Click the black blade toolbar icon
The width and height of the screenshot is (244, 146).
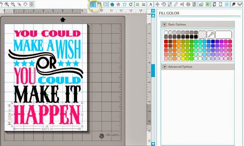(x=234, y=4)
